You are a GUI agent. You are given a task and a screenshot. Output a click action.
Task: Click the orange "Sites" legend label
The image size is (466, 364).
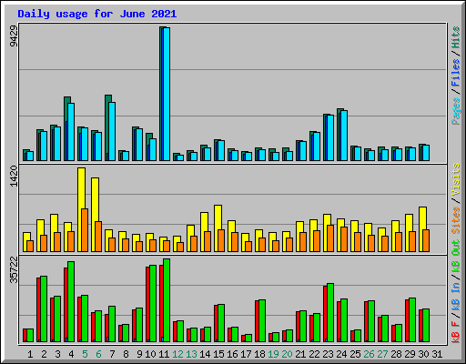(x=456, y=220)
